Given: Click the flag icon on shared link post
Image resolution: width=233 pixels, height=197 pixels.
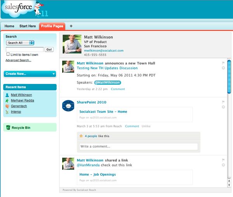Looking at the screenshot, I should pyautogui.click(x=223, y=160).
